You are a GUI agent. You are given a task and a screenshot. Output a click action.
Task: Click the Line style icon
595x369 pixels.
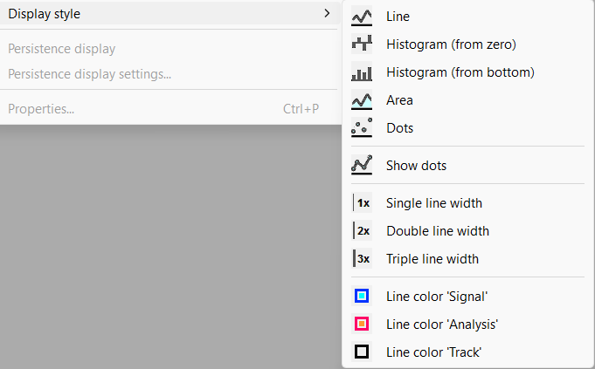362,17
